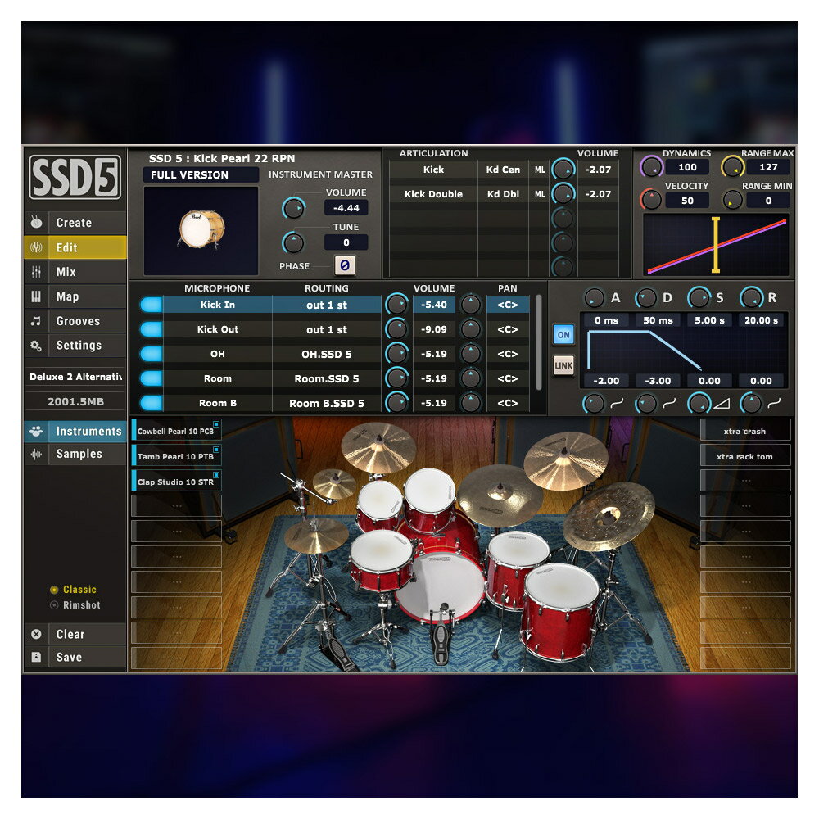The height and width of the screenshot is (819, 819).
Task: Click the Grooves music note icon
Action: click(36, 321)
